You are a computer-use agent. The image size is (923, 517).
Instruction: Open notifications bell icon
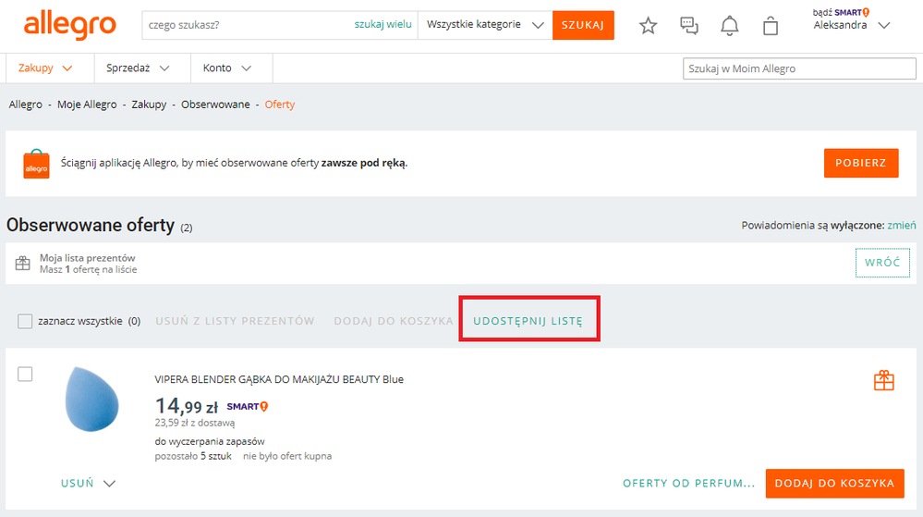pyautogui.click(x=729, y=25)
